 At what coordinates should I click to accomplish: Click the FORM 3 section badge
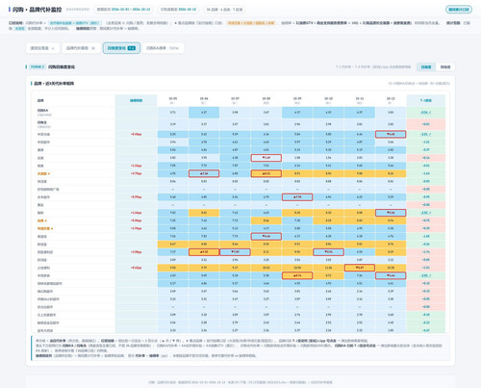pos(38,66)
